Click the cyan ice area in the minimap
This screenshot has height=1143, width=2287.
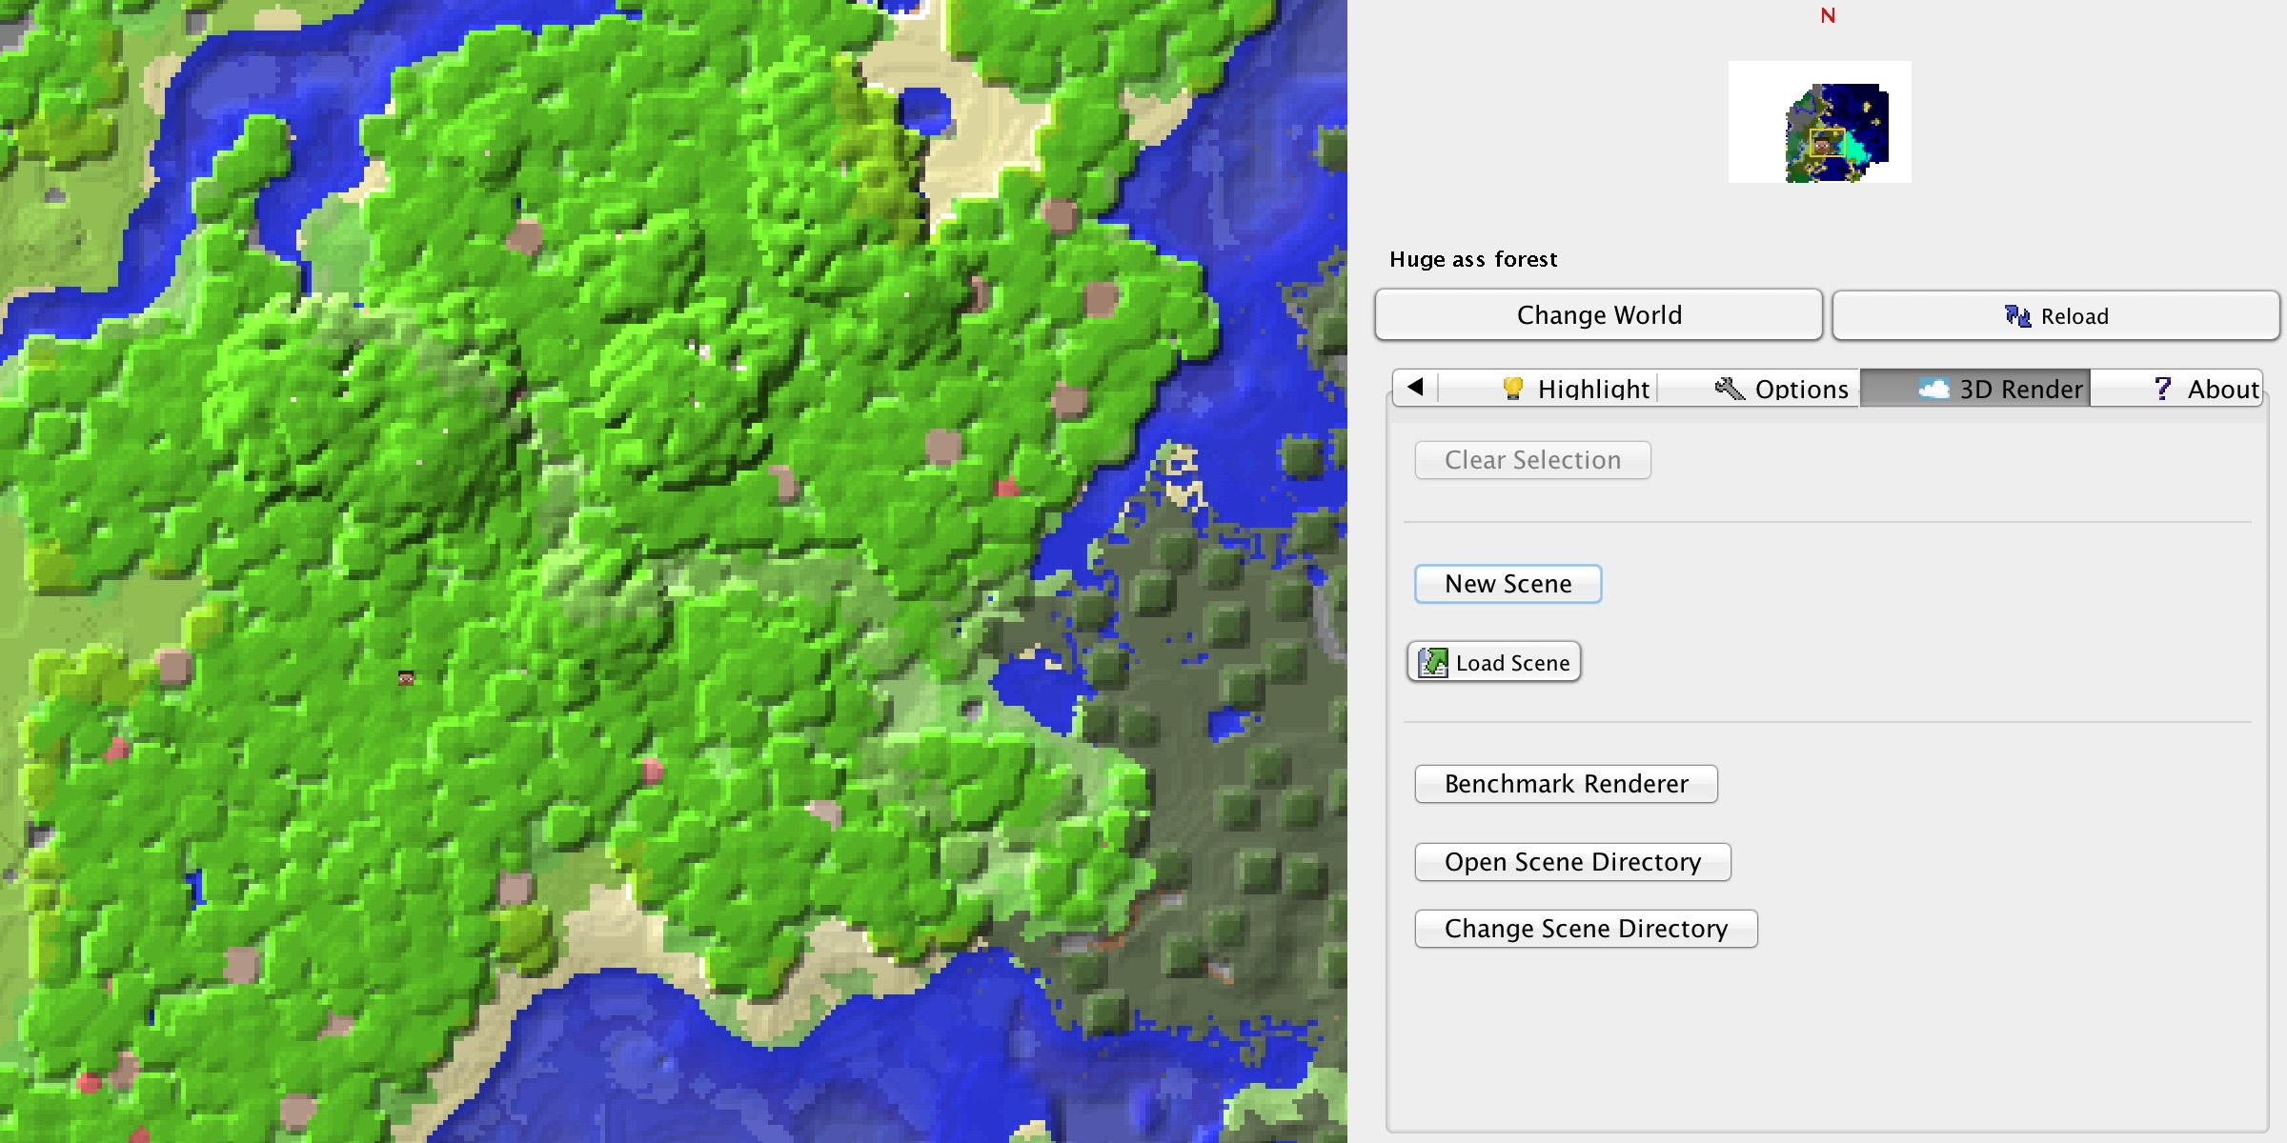pyautogui.click(x=1856, y=149)
